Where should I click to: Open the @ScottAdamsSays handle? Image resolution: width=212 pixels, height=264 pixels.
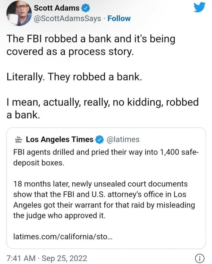point(67,19)
